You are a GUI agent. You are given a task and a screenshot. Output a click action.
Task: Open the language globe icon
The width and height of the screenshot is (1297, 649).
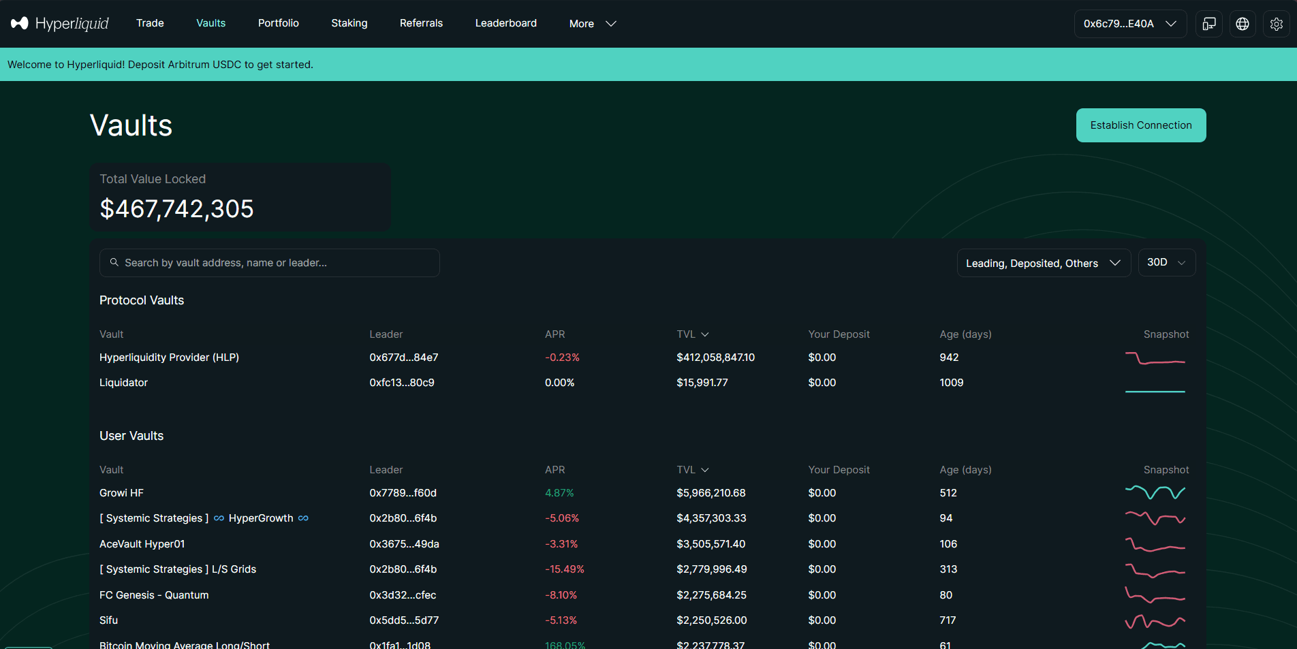pyautogui.click(x=1243, y=24)
